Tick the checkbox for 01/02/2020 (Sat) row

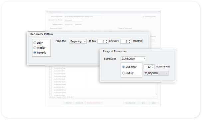(50, 79)
